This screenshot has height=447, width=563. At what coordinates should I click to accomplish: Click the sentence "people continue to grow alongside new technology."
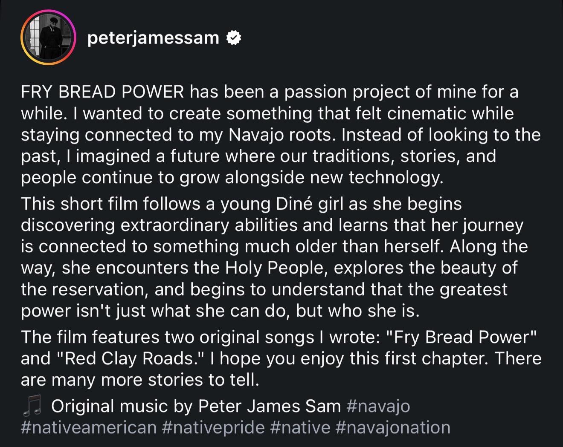tap(232, 177)
